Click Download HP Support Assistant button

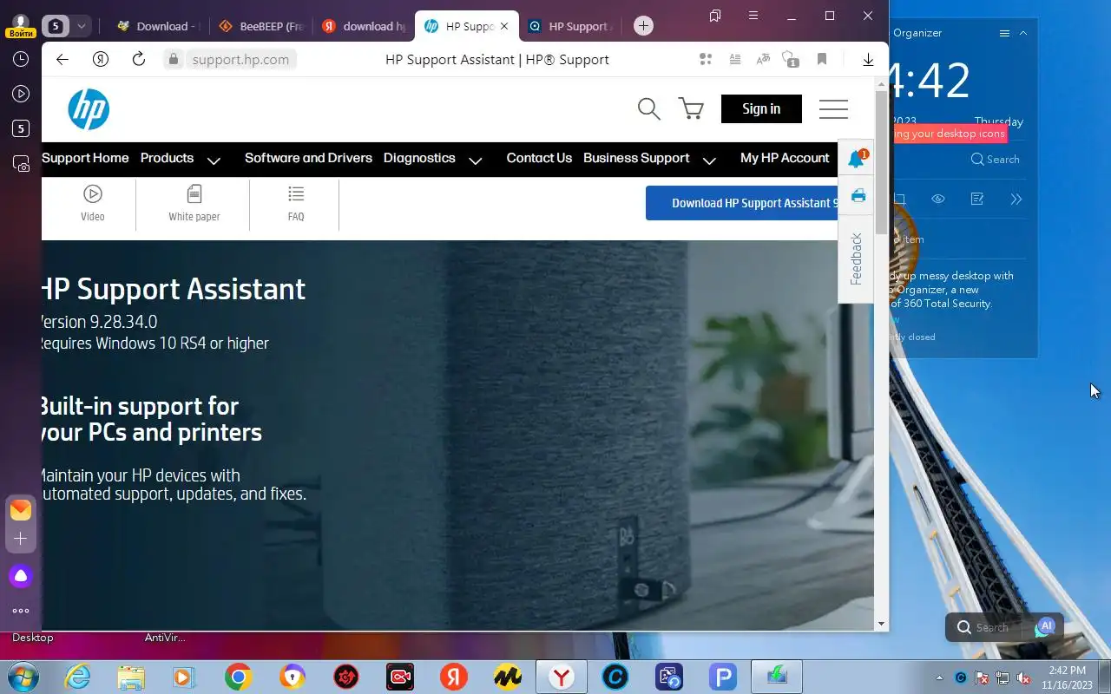point(742,203)
